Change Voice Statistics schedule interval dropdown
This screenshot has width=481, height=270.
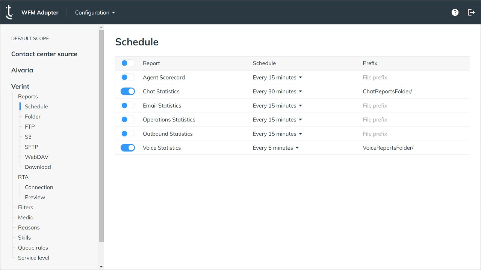point(276,148)
